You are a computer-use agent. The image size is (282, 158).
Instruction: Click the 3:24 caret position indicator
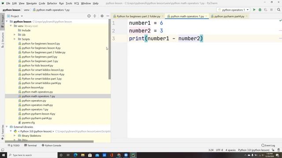(x=211, y=150)
